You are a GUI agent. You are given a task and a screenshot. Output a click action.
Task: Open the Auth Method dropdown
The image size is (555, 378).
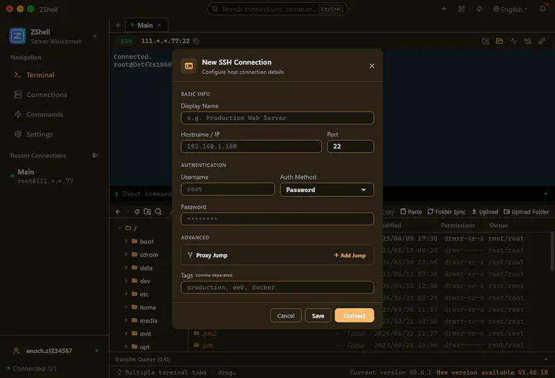click(x=327, y=190)
